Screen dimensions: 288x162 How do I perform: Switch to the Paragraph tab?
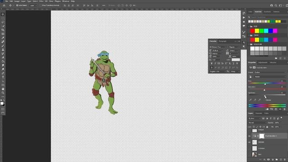223,41
